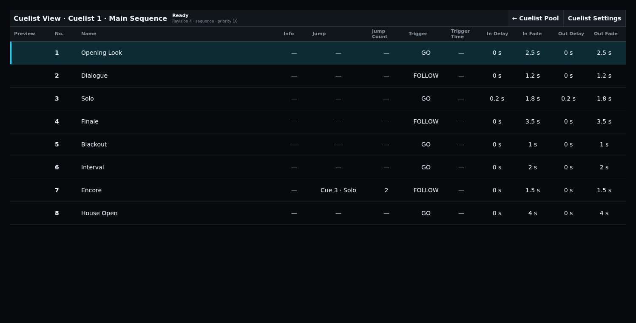Click House Open's In Fade 4 s value

533,213
